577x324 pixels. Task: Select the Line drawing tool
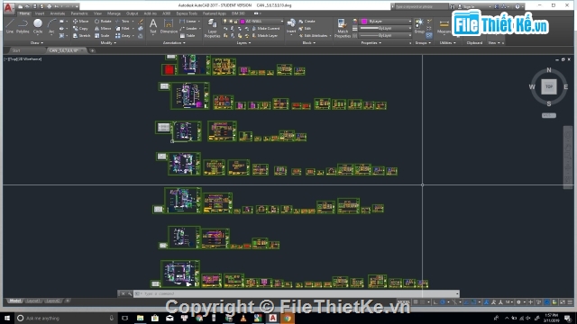pos(10,26)
